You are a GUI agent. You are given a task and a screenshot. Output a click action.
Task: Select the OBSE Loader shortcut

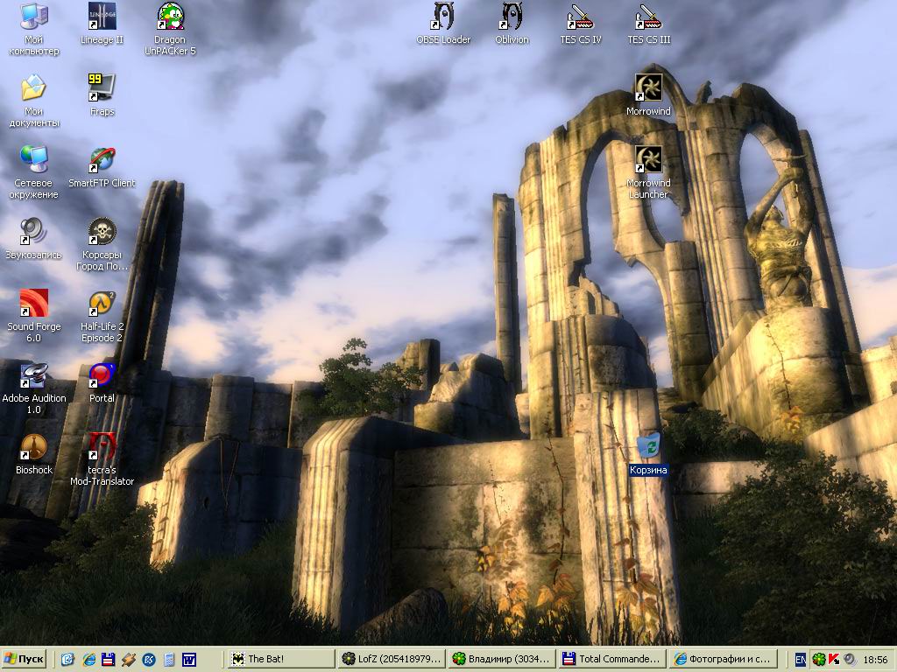pyautogui.click(x=443, y=24)
